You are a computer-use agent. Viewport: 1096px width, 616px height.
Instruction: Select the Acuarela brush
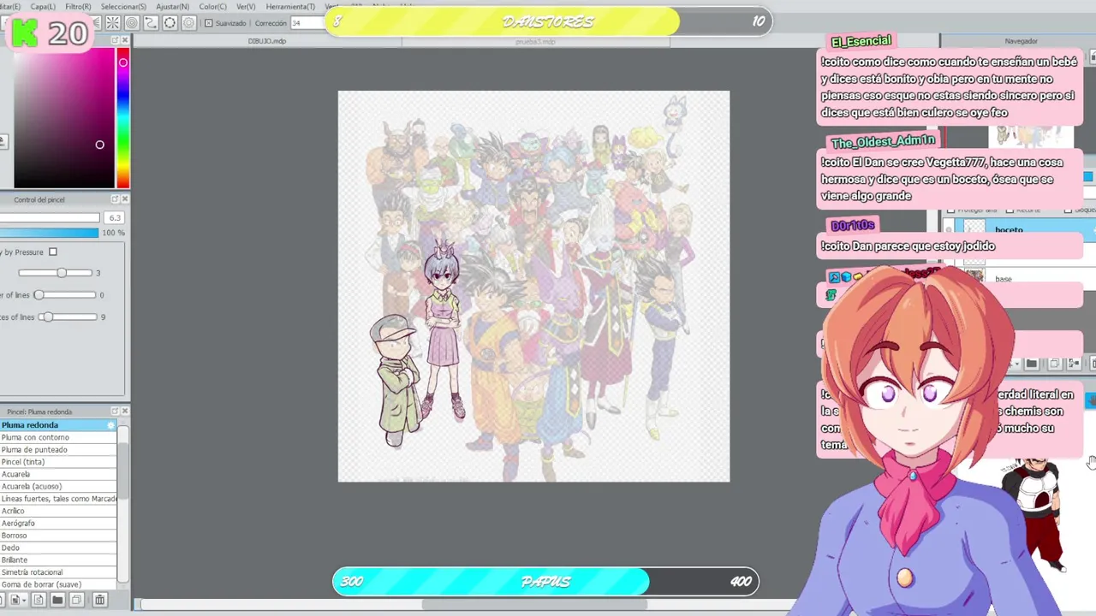[58, 474]
